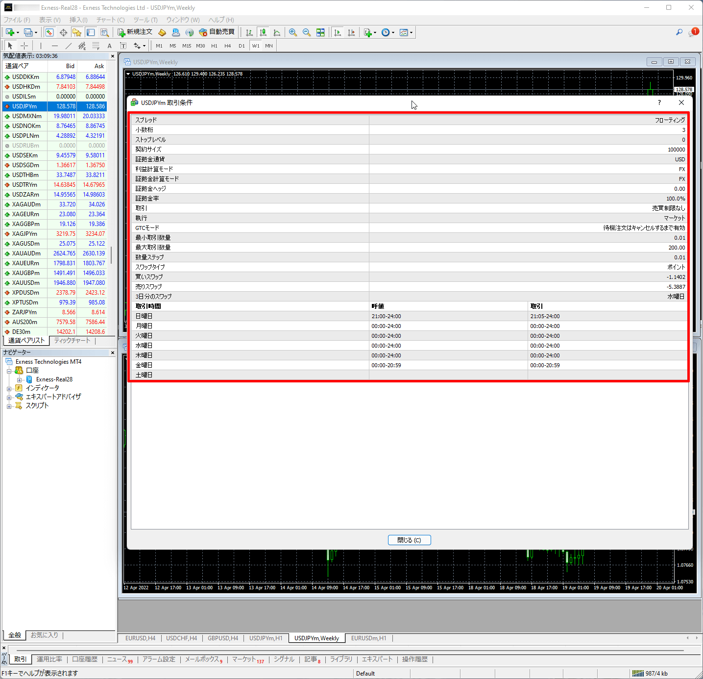Expand the スクリプト tree node

pyautogui.click(x=9, y=406)
